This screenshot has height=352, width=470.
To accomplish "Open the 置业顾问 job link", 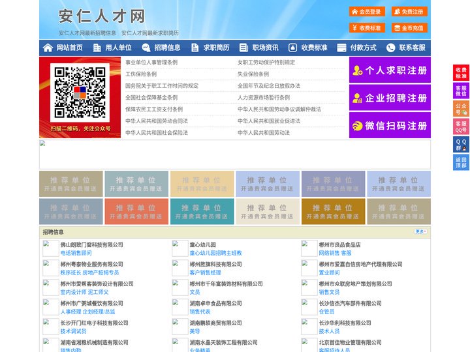I will click(329, 272).
